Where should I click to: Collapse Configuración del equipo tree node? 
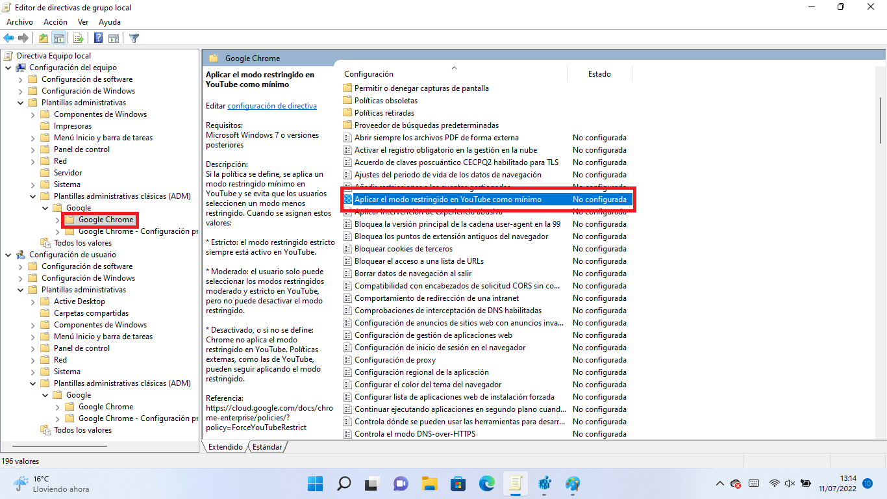[8, 68]
